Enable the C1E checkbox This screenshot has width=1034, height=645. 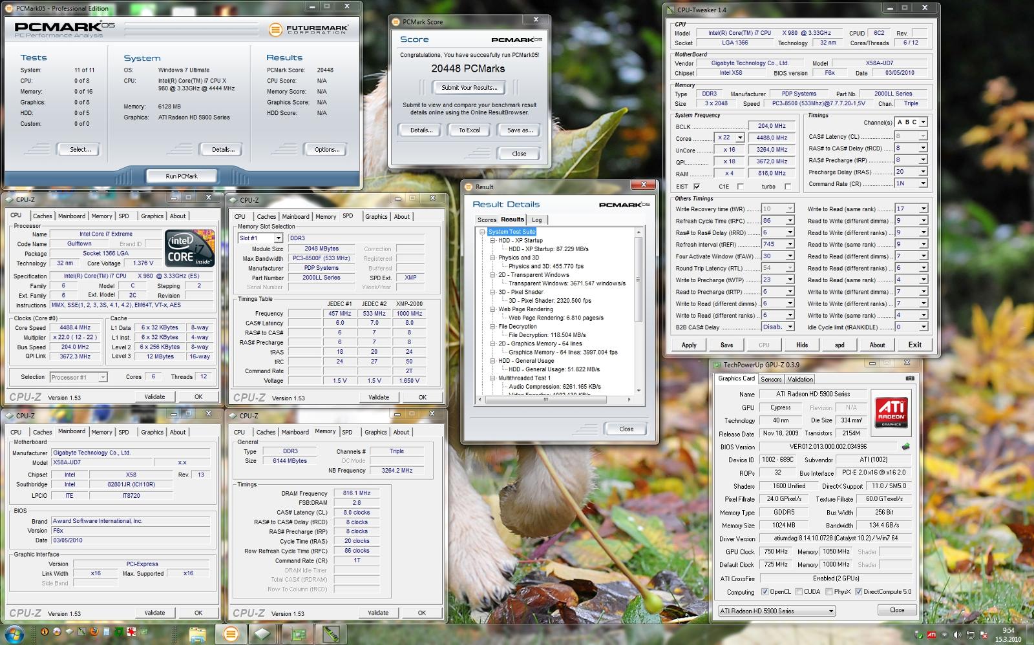pyautogui.click(x=740, y=187)
